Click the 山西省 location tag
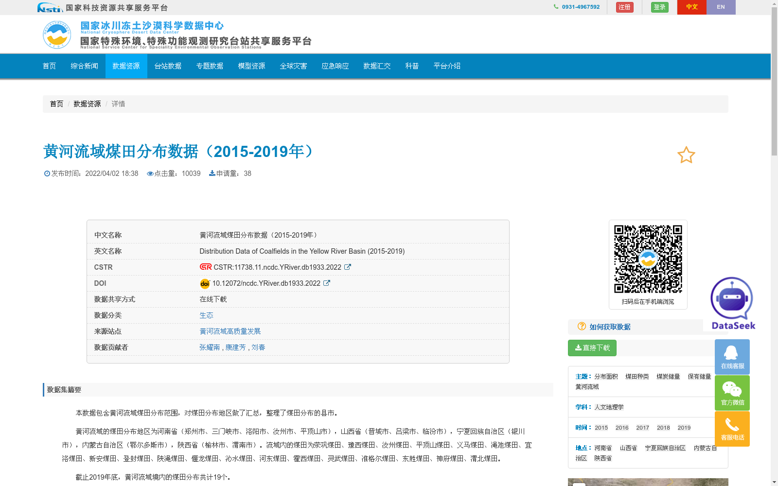Image resolution: width=778 pixels, height=486 pixels. [628, 448]
